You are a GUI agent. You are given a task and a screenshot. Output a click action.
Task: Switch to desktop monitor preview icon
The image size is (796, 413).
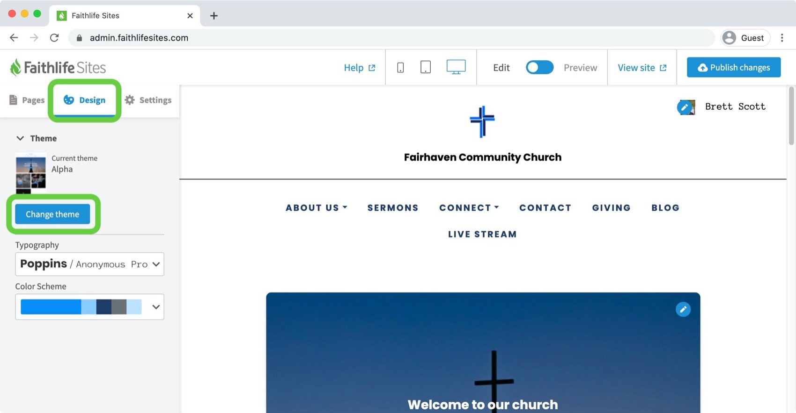[x=456, y=67]
